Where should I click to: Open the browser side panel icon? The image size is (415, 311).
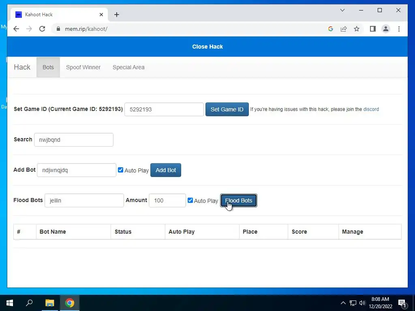(373, 29)
